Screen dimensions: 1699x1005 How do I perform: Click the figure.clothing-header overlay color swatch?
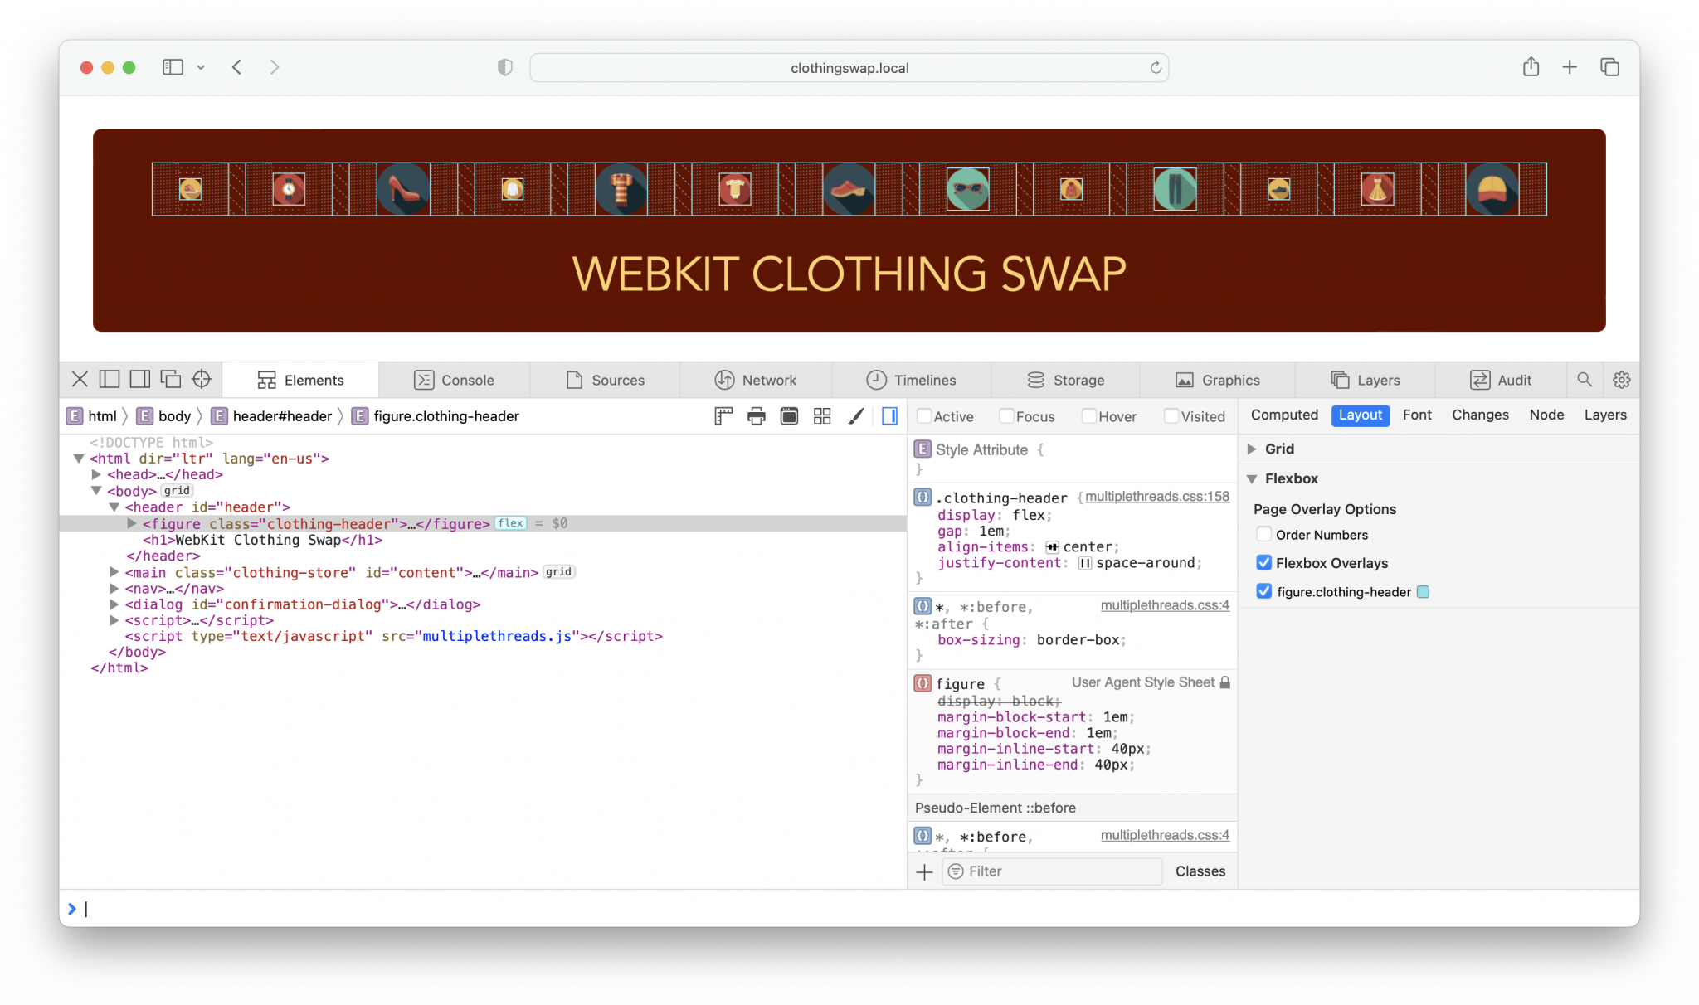[1424, 591]
